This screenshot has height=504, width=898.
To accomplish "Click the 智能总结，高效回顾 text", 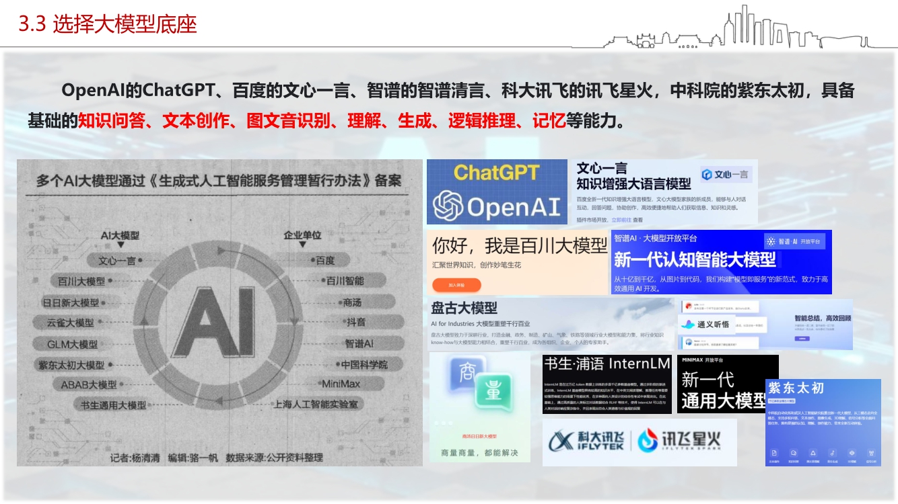I will (823, 319).
